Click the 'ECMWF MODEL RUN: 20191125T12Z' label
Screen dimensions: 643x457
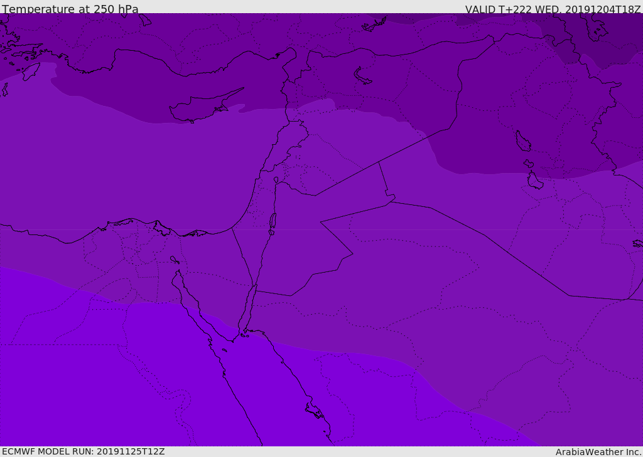(x=84, y=451)
